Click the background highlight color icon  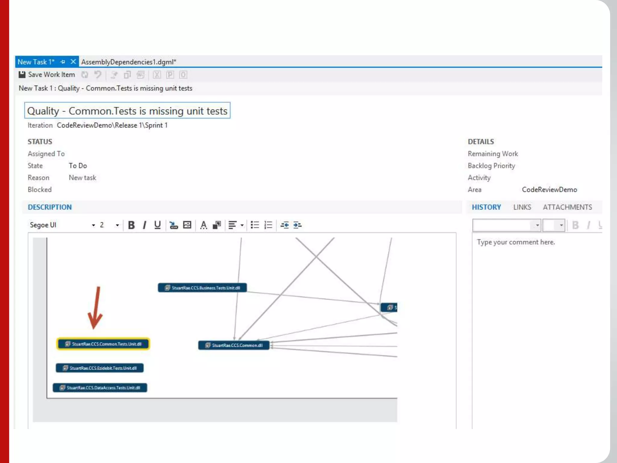(217, 225)
